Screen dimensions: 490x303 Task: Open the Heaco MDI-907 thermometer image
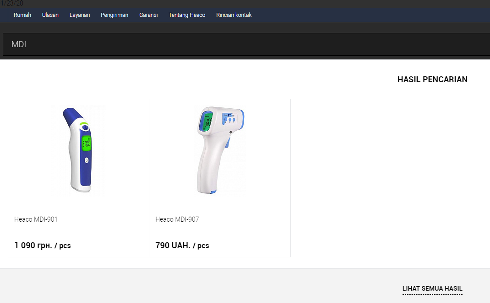[x=220, y=150]
